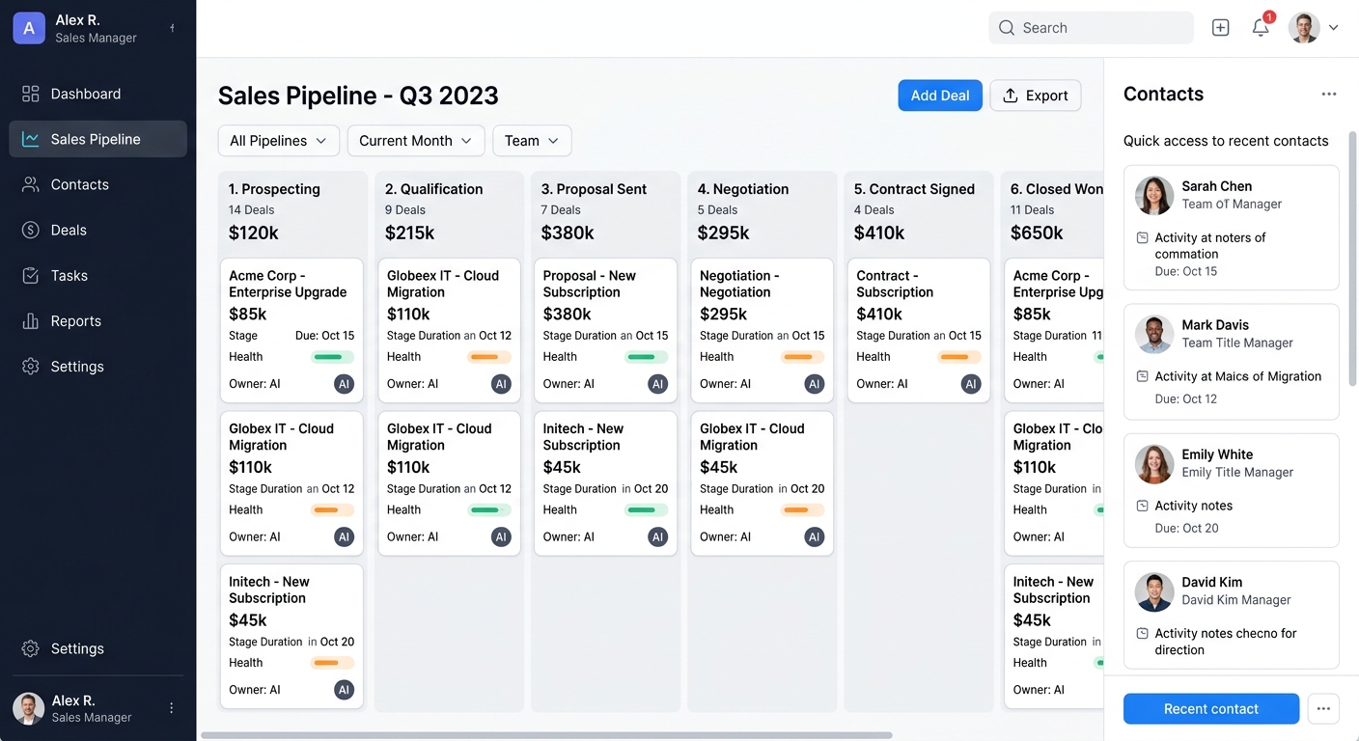This screenshot has height=741, width=1359.
Task: Click Mark Davis's avatar photo
Action: pos(1154,334)
